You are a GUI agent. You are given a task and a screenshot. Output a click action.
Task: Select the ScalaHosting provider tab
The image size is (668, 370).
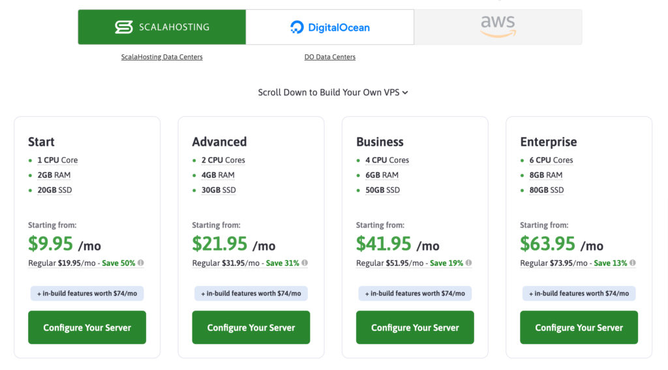(x=162, y=27)
